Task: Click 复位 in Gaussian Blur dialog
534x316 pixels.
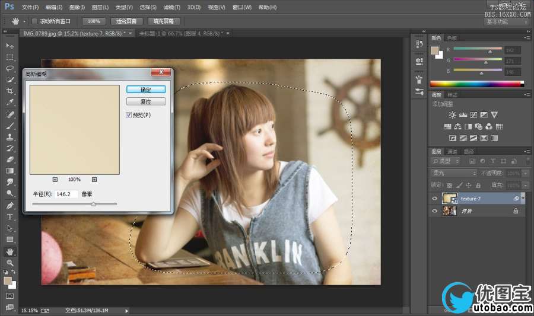Action: [146, 101]
